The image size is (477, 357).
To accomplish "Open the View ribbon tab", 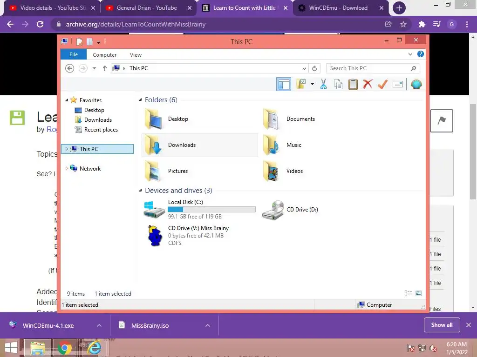I will [x=136, y=55].
